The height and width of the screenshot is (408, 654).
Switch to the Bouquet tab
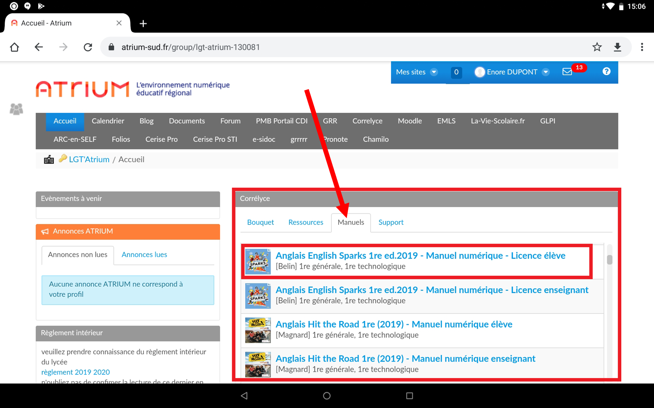tap(261, 222)
